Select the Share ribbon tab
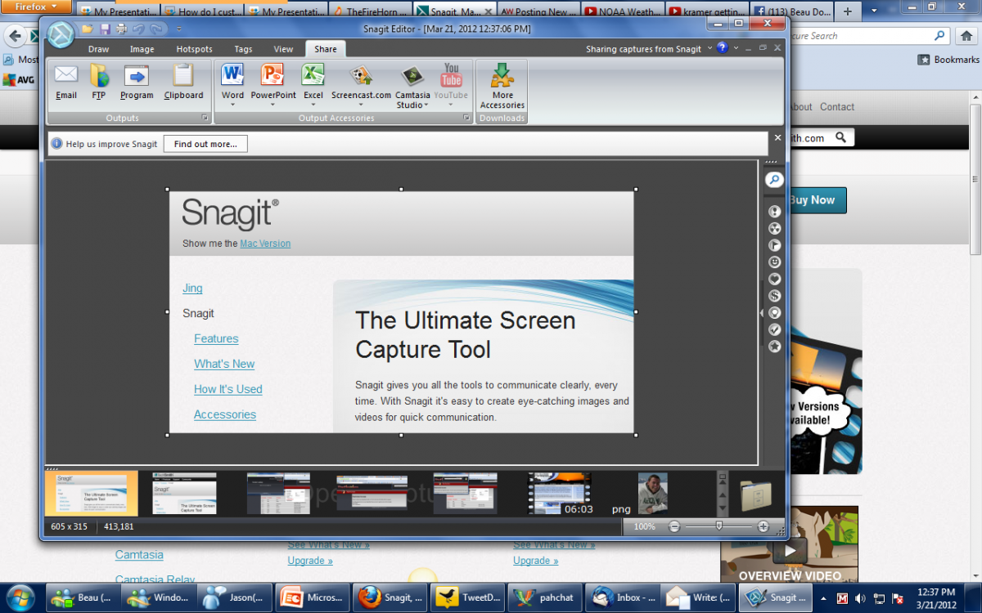Viewport: 982px width, 613px height. 325,49
